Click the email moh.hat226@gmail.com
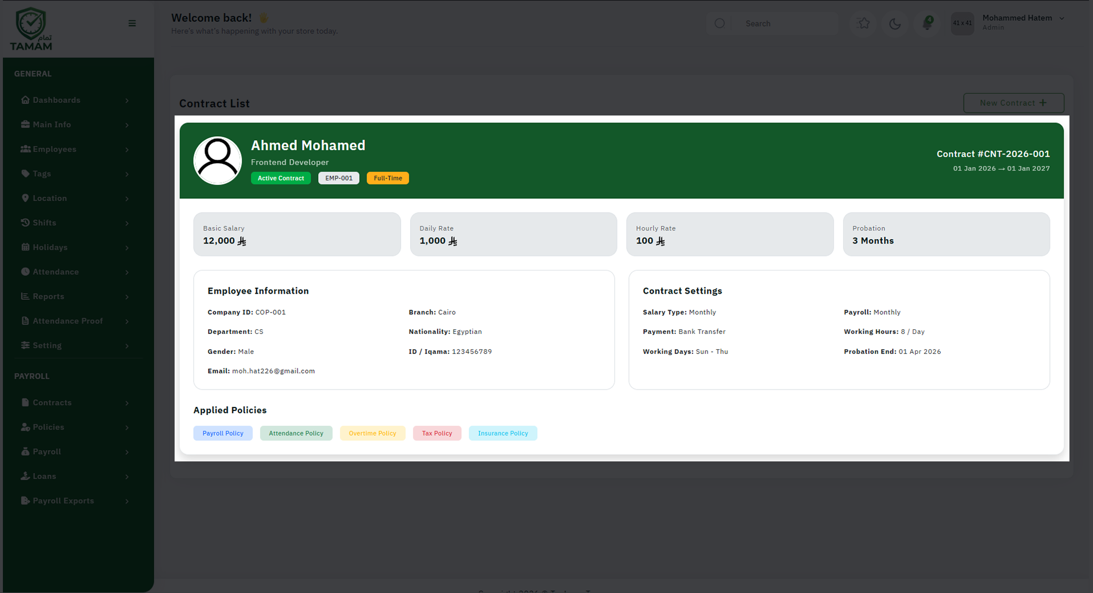This screenshot has height=593, width=1093. (x=273, y=371)
